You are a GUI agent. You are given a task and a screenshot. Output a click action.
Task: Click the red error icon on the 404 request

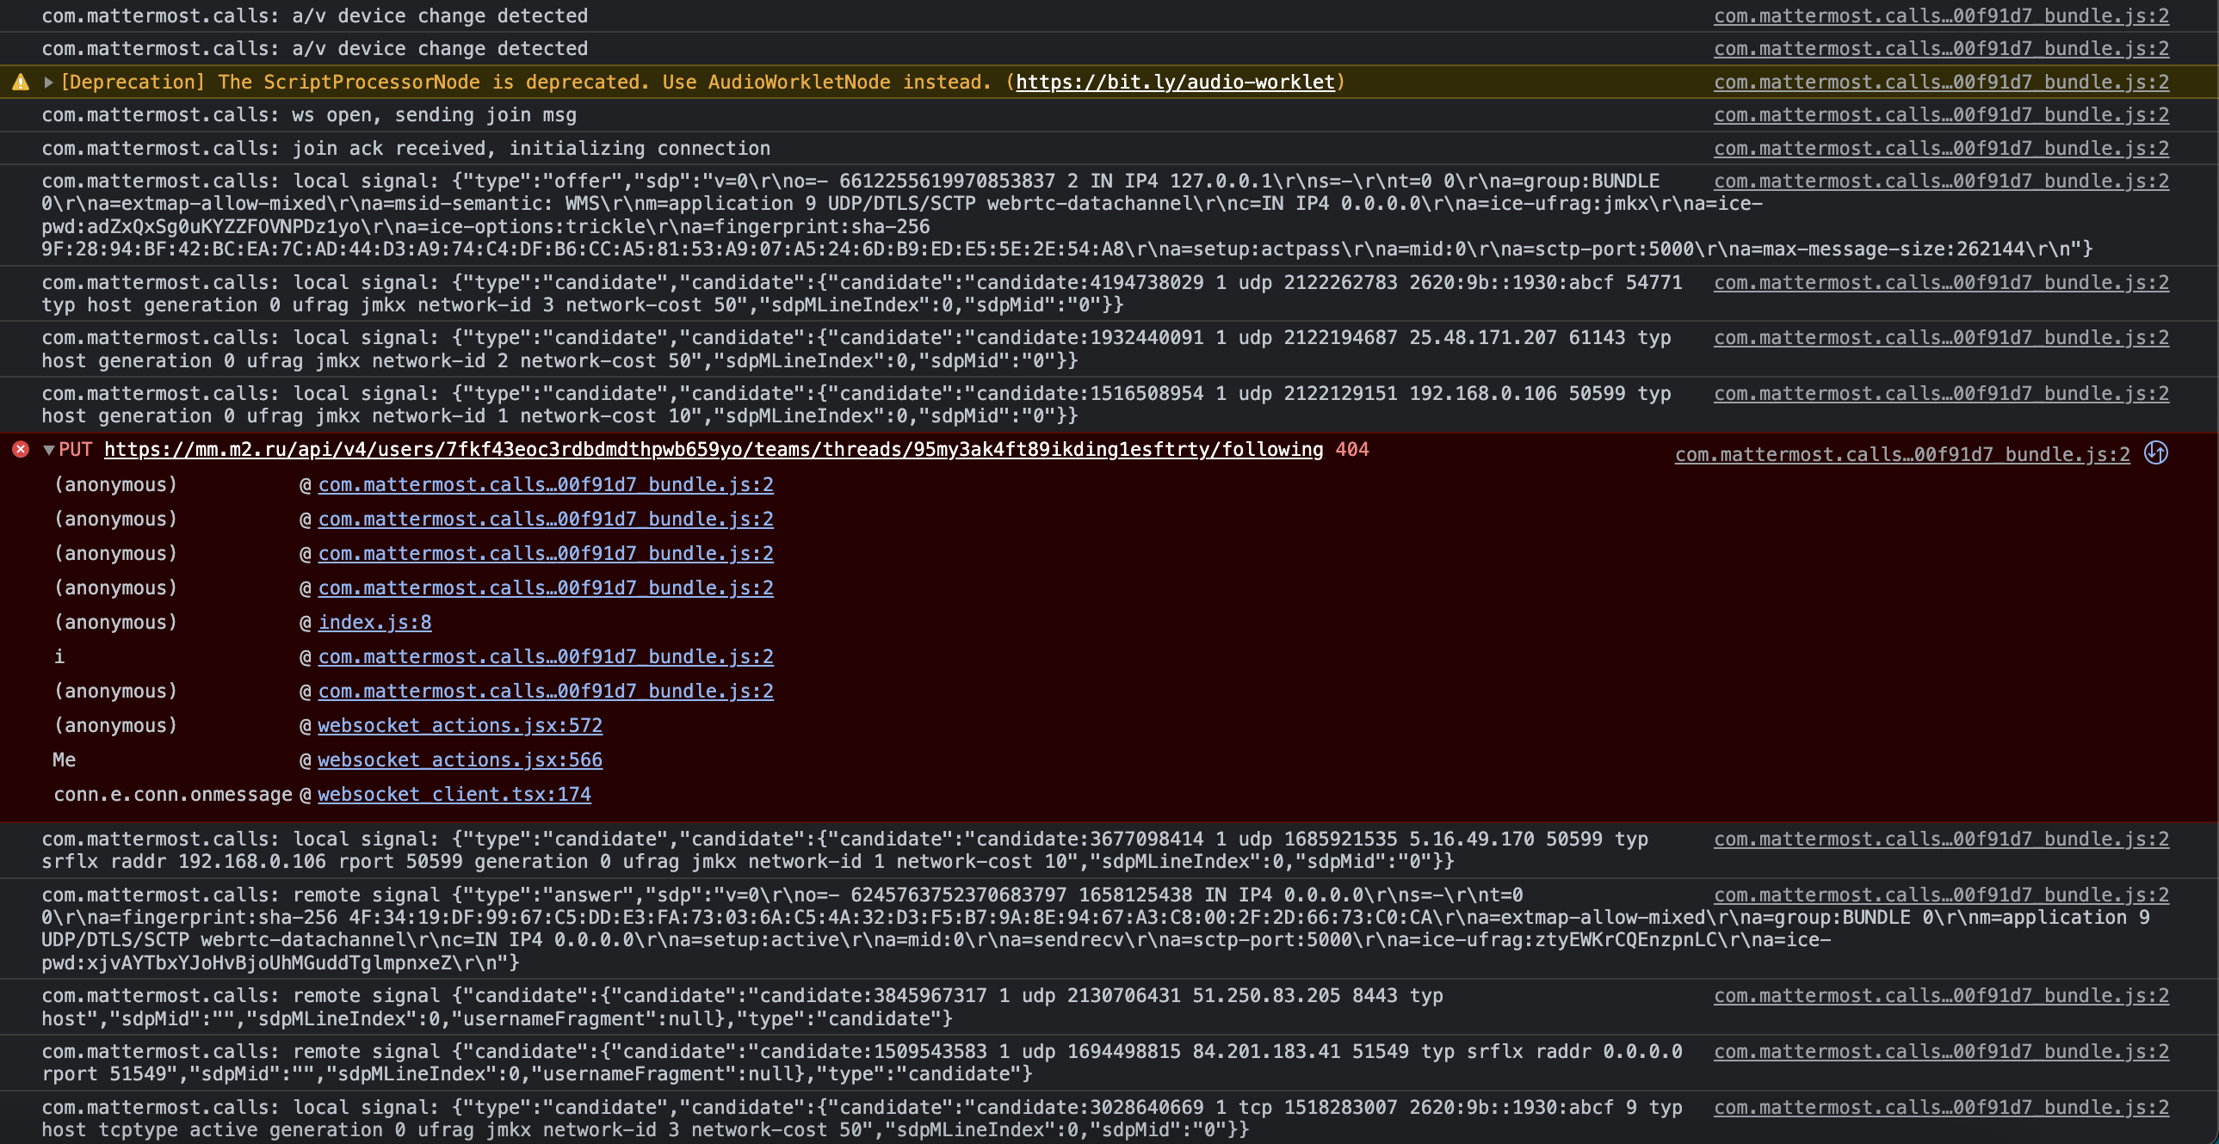point(20,449)
